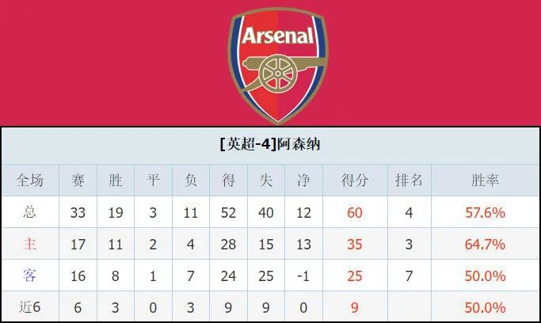Image resolution: width=541 pixels, height=323 pixels.
Task: Select the 近6 row label
Action: click(29, 307)
